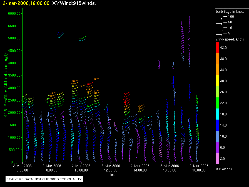Click the 'barb flags in knots' legend header

point(230,12)
